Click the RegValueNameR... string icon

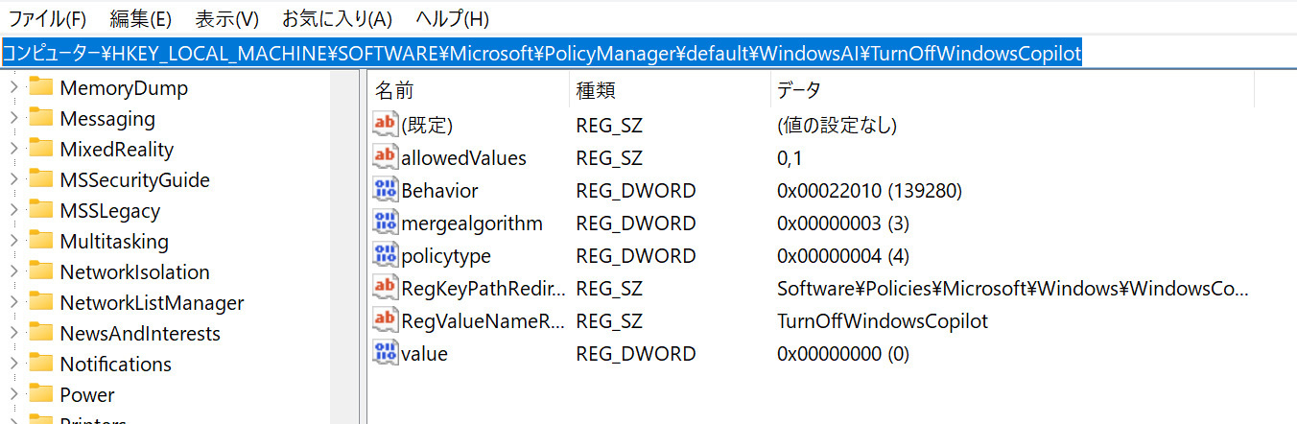tap(386, 319)
